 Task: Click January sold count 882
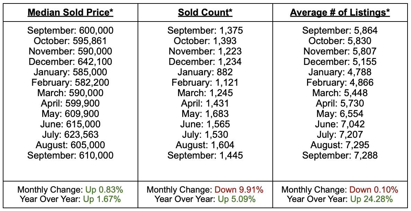[205, 72]
